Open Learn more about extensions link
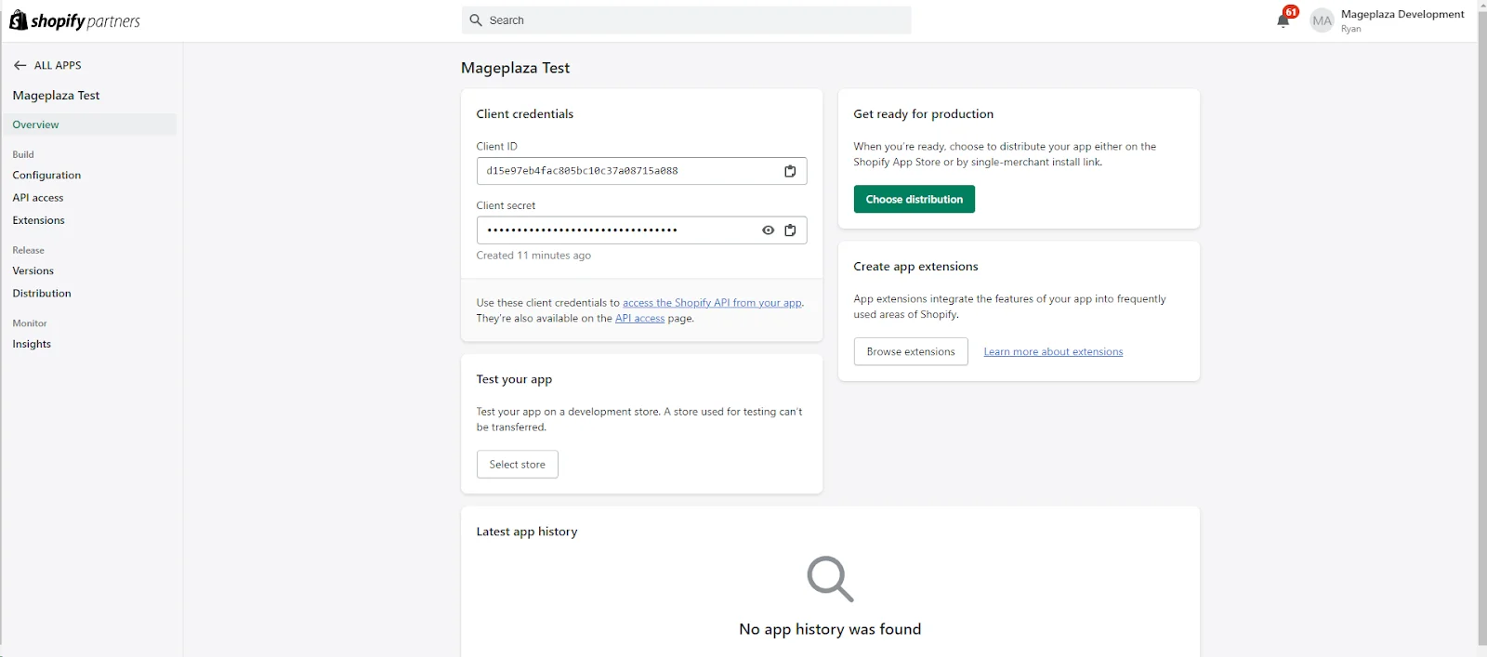This screenshot has width=1487, height=657. (1053, 352)
